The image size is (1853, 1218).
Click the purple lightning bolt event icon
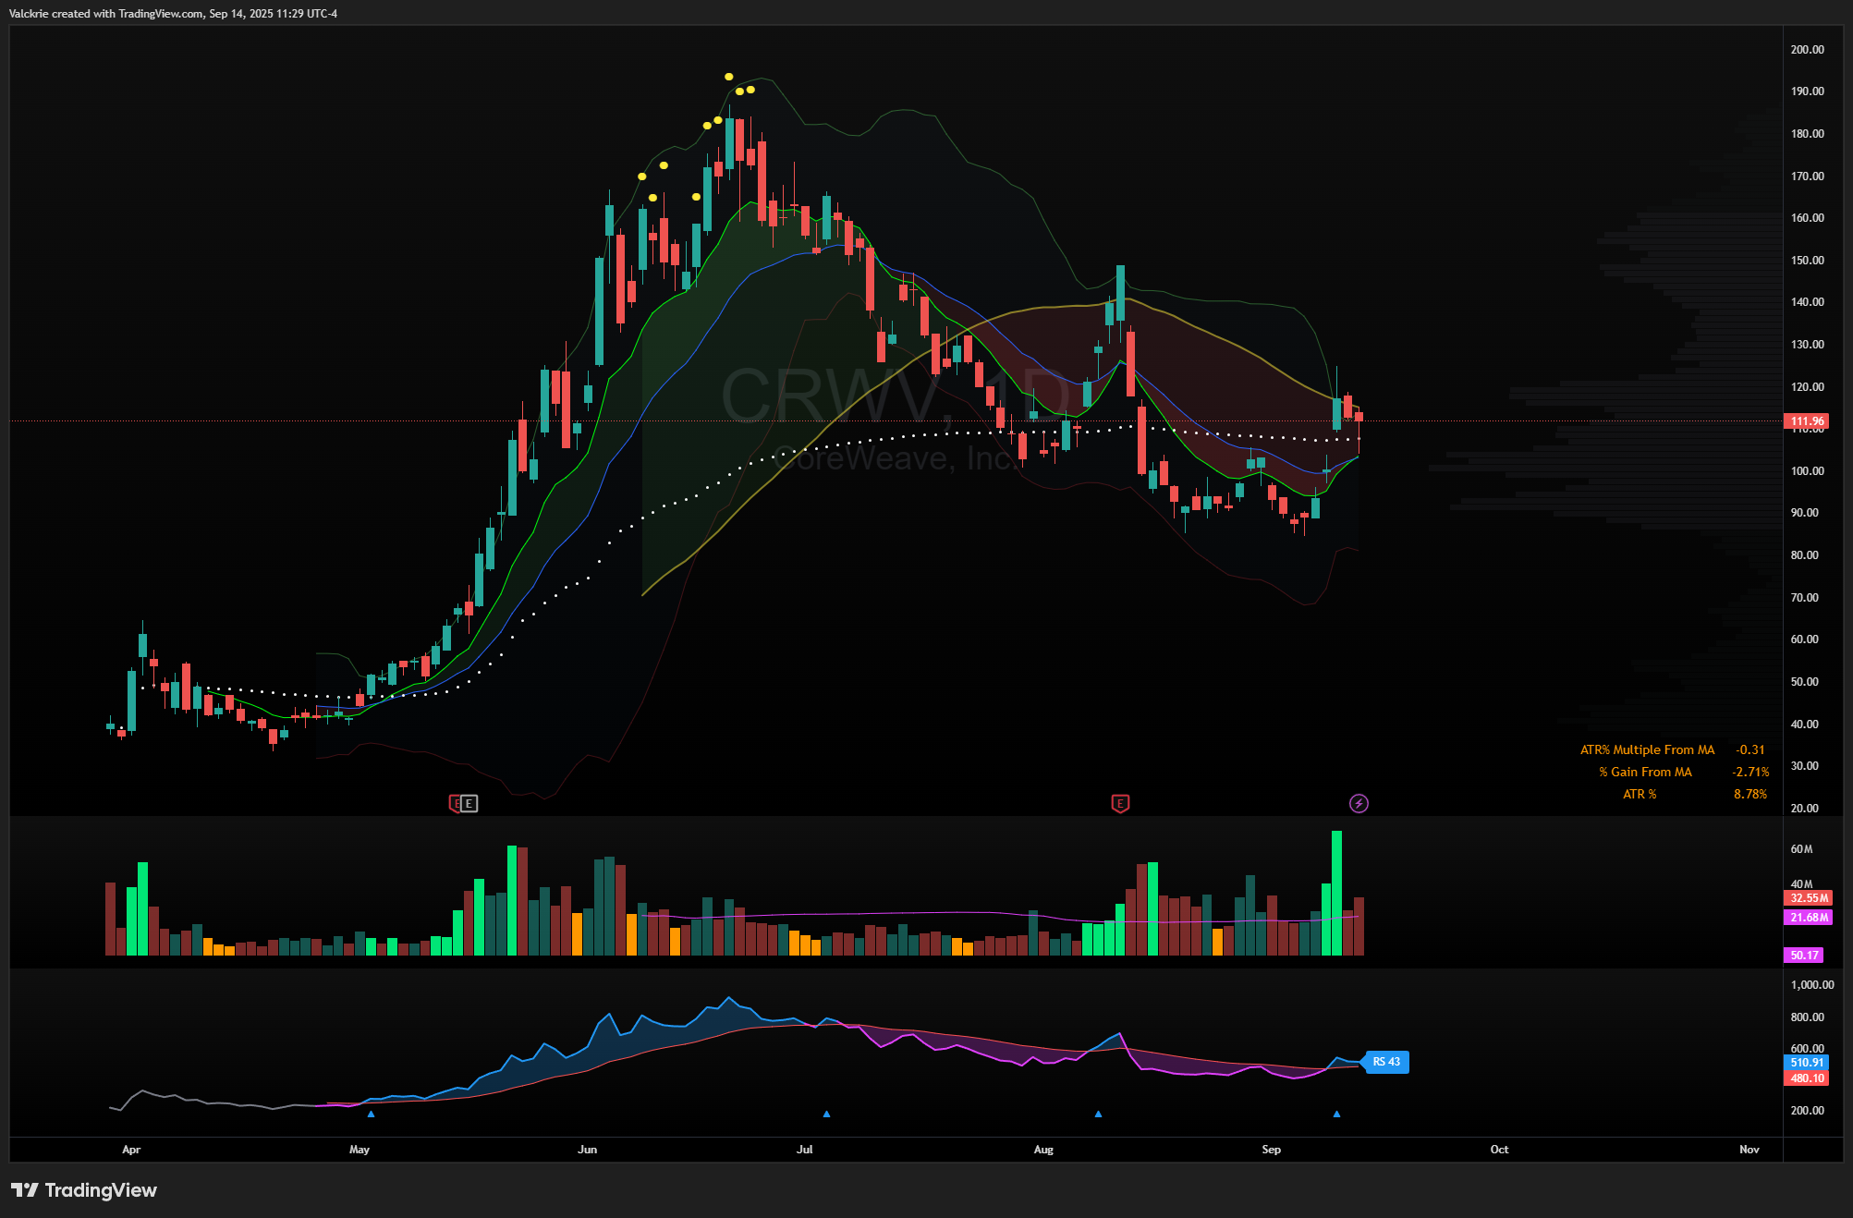[1359, 803]
